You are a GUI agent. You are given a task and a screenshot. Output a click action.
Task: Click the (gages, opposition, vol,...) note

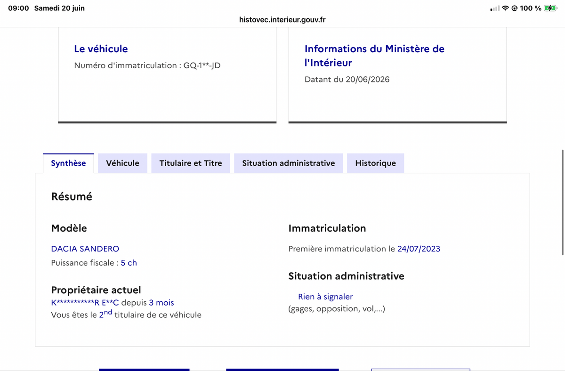point(337,309)
